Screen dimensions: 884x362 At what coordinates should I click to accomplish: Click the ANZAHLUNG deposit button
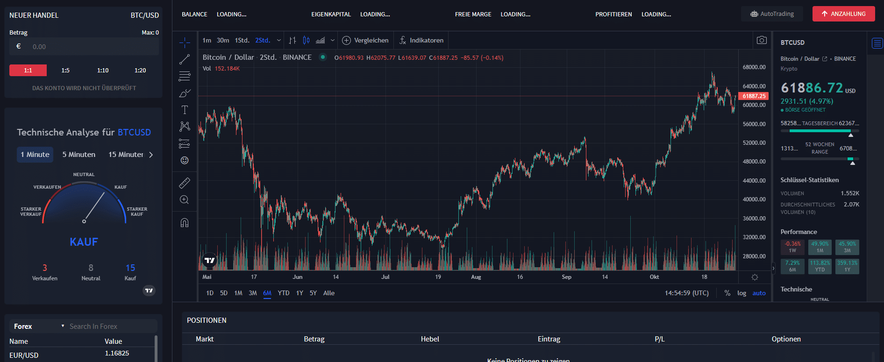pos(843,14)
